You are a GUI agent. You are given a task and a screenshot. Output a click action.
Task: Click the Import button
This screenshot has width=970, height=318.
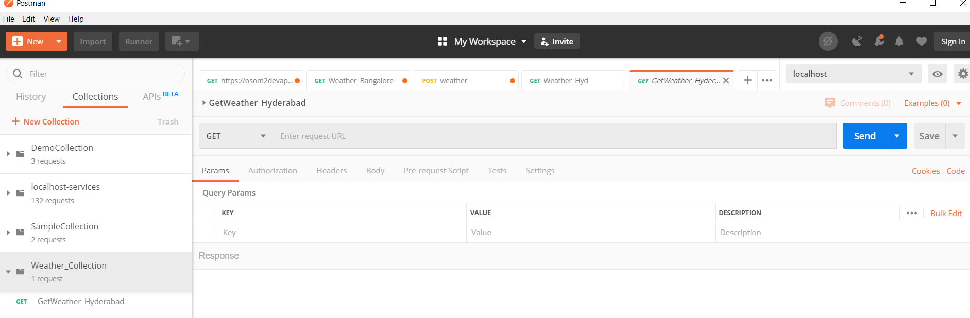point(93,41)
